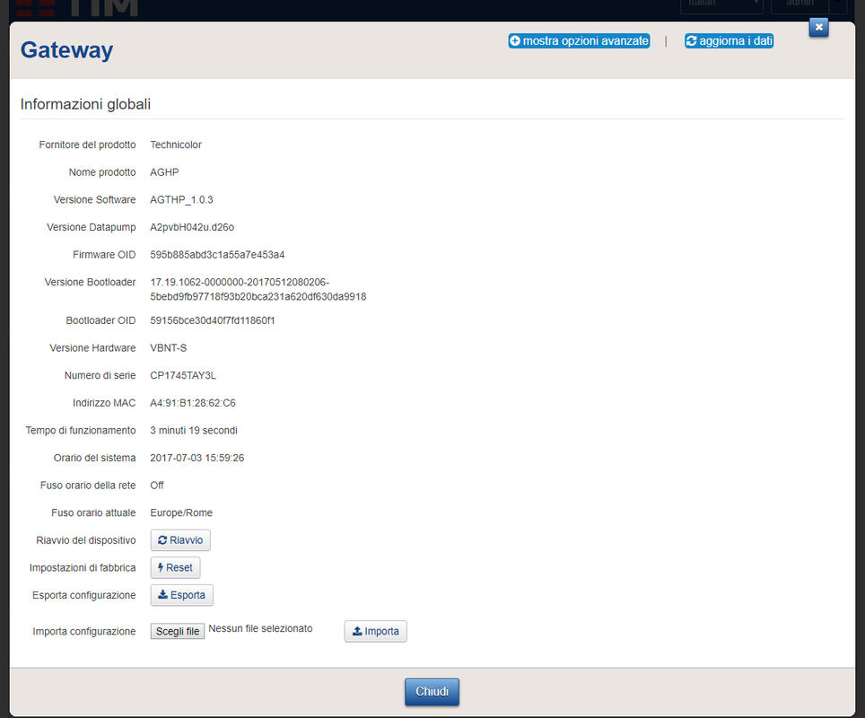
Task: Click 'mostra opzioni avanzate' link
Action: [x=580, y=41]
